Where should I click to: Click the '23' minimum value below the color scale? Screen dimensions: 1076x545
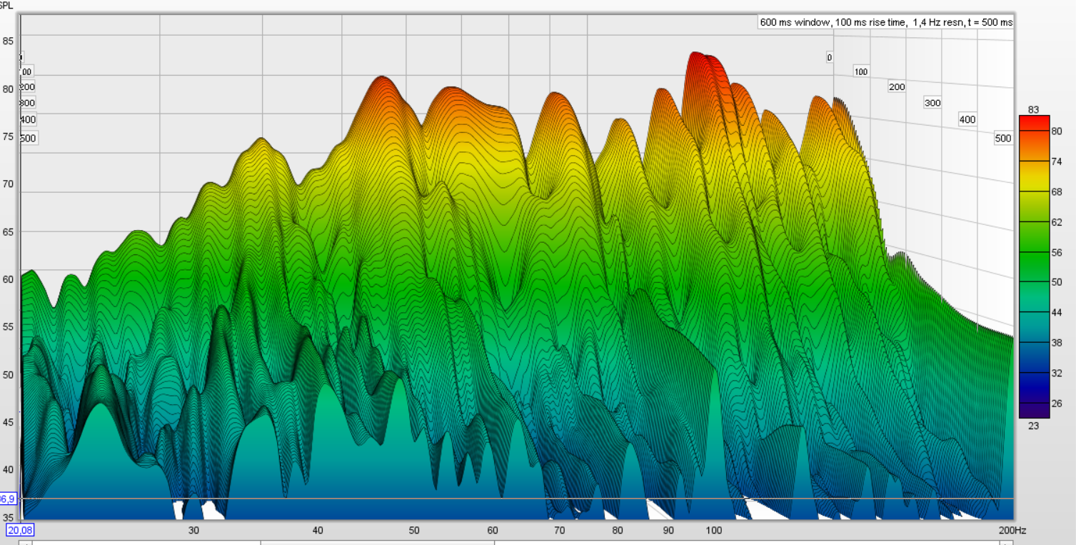1033,426
